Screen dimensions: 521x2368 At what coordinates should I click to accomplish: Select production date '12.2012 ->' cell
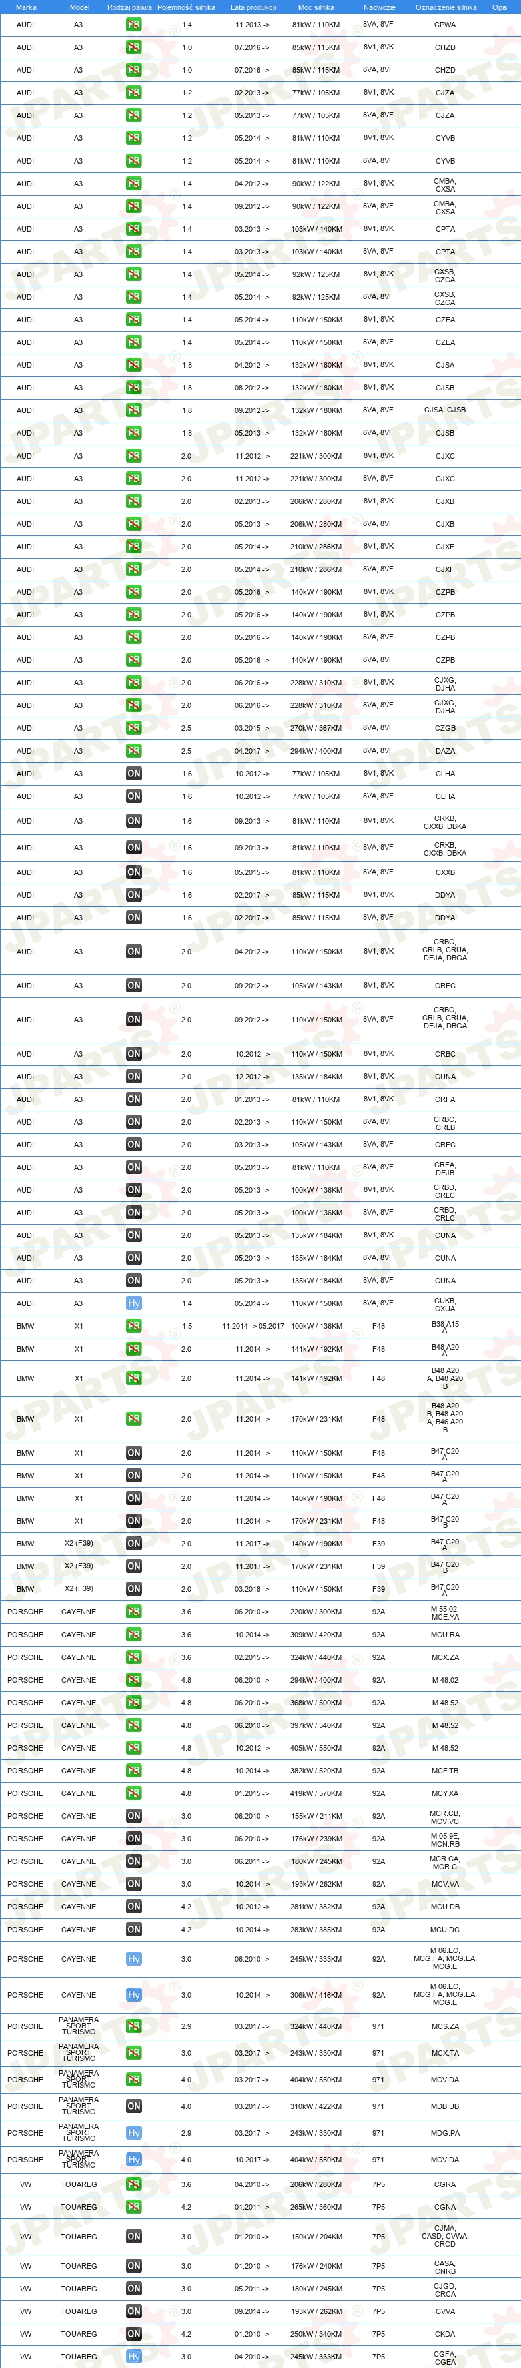coord(253,1077)
